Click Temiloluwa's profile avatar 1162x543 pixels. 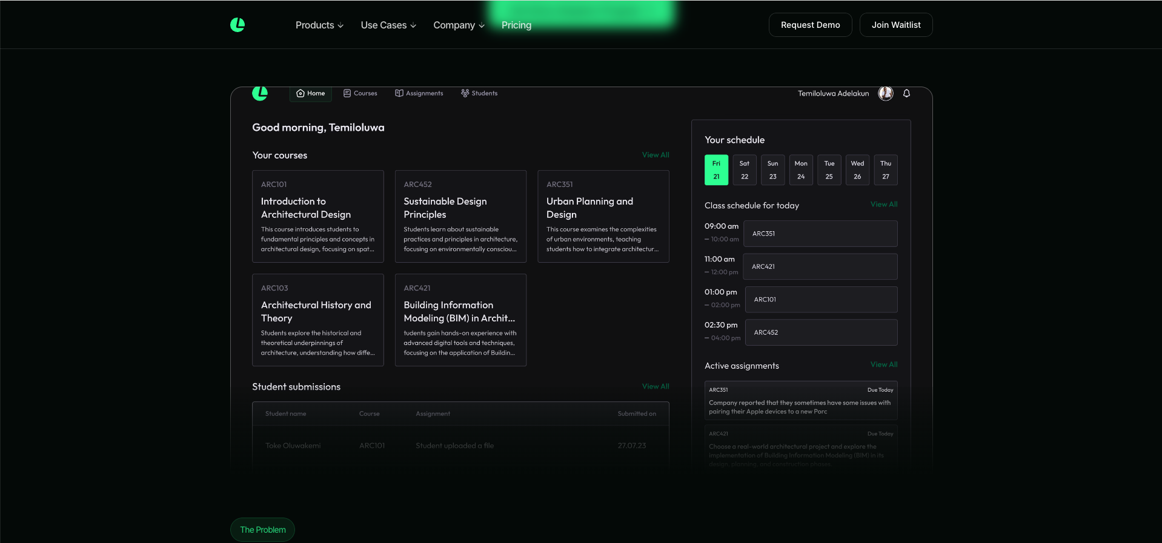coord(886,93)
